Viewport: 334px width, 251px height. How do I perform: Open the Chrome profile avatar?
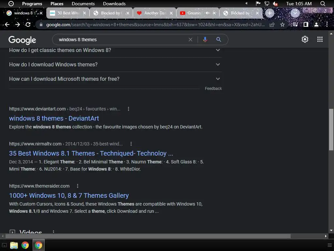pyautogui.click(x=316, y=25)
